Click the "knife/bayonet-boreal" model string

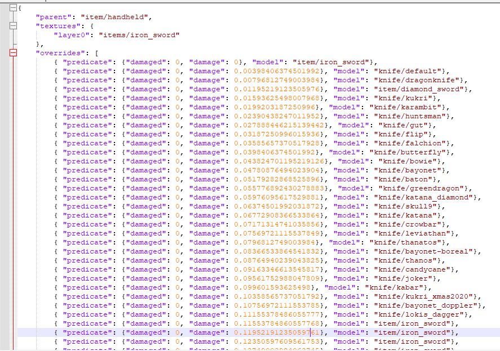click(x=423, y=251)
